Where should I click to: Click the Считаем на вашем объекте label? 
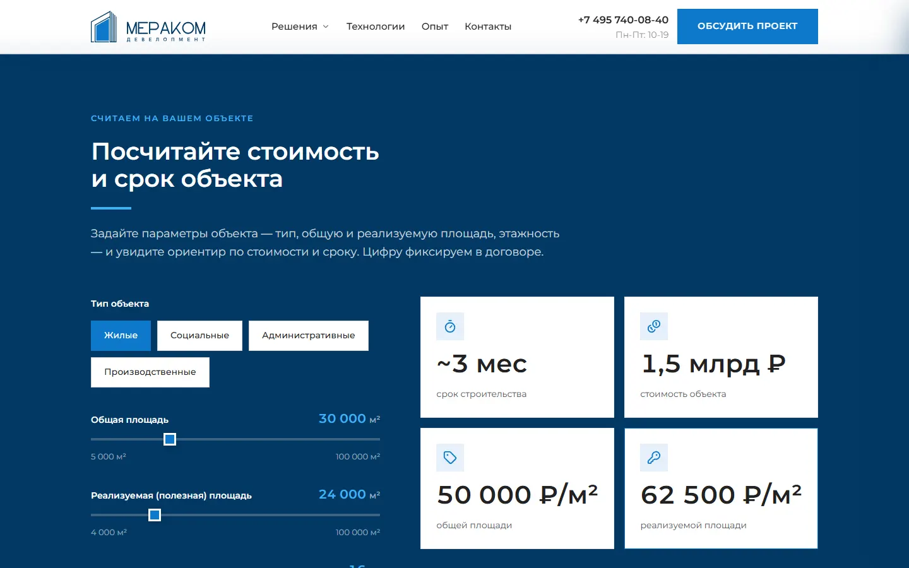point(172,119)
